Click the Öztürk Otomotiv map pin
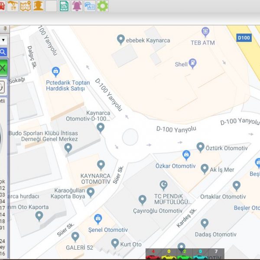 (201, 147)
